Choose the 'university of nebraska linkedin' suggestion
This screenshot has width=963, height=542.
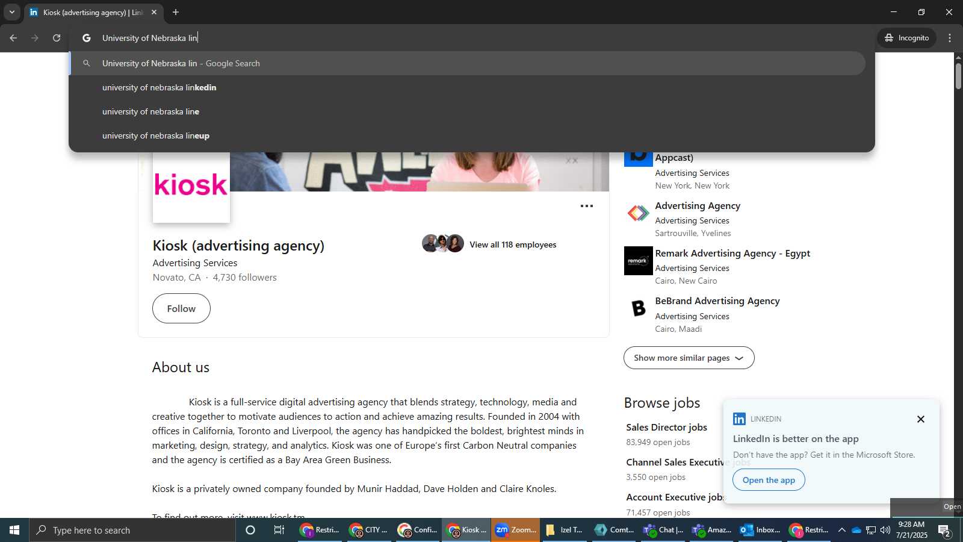[x=468, y=87]
